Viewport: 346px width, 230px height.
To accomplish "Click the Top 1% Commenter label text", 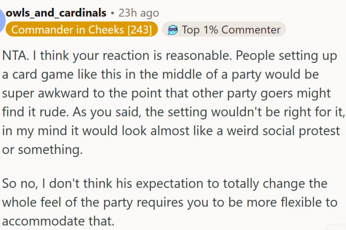I will pyautogui.click(x=231, y=30).
